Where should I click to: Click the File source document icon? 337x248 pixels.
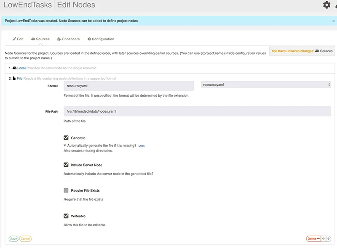tap(14, 78)
